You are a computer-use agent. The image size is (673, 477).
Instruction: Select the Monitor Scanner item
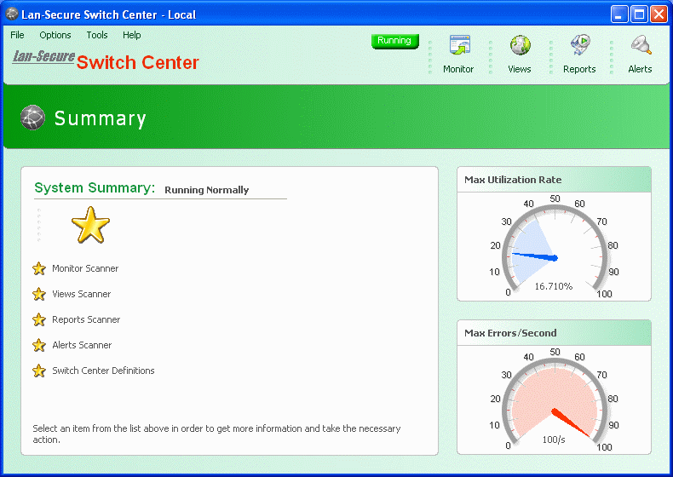(85, 269)
